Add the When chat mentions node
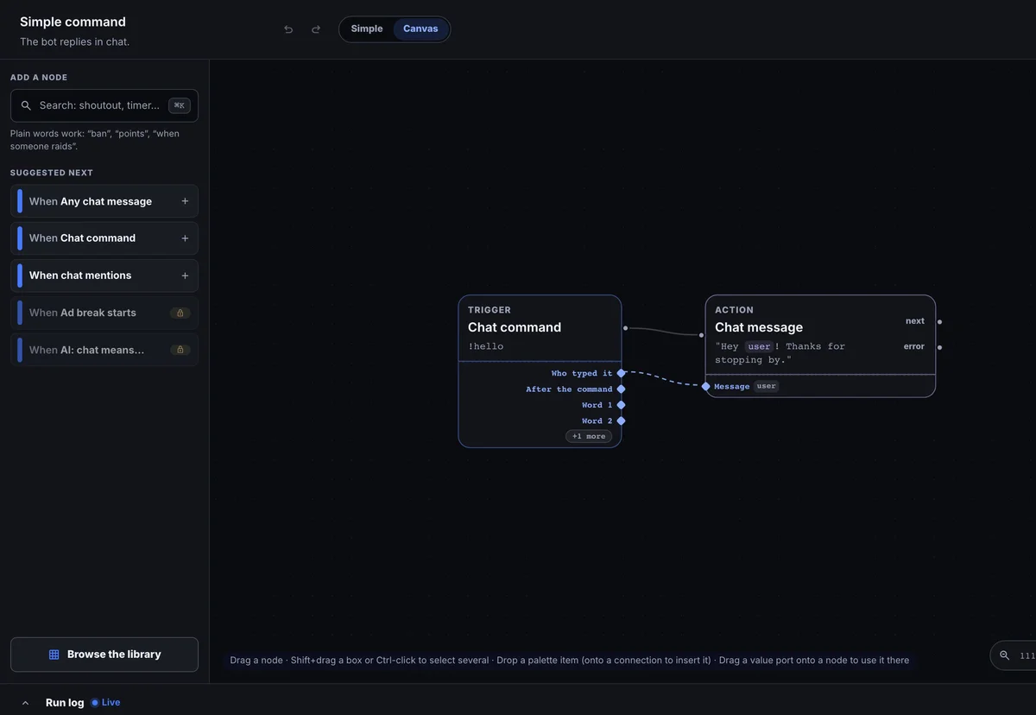Image resolution: width=1036 pixels, height=715 pixels. click(x=104, y=275)
